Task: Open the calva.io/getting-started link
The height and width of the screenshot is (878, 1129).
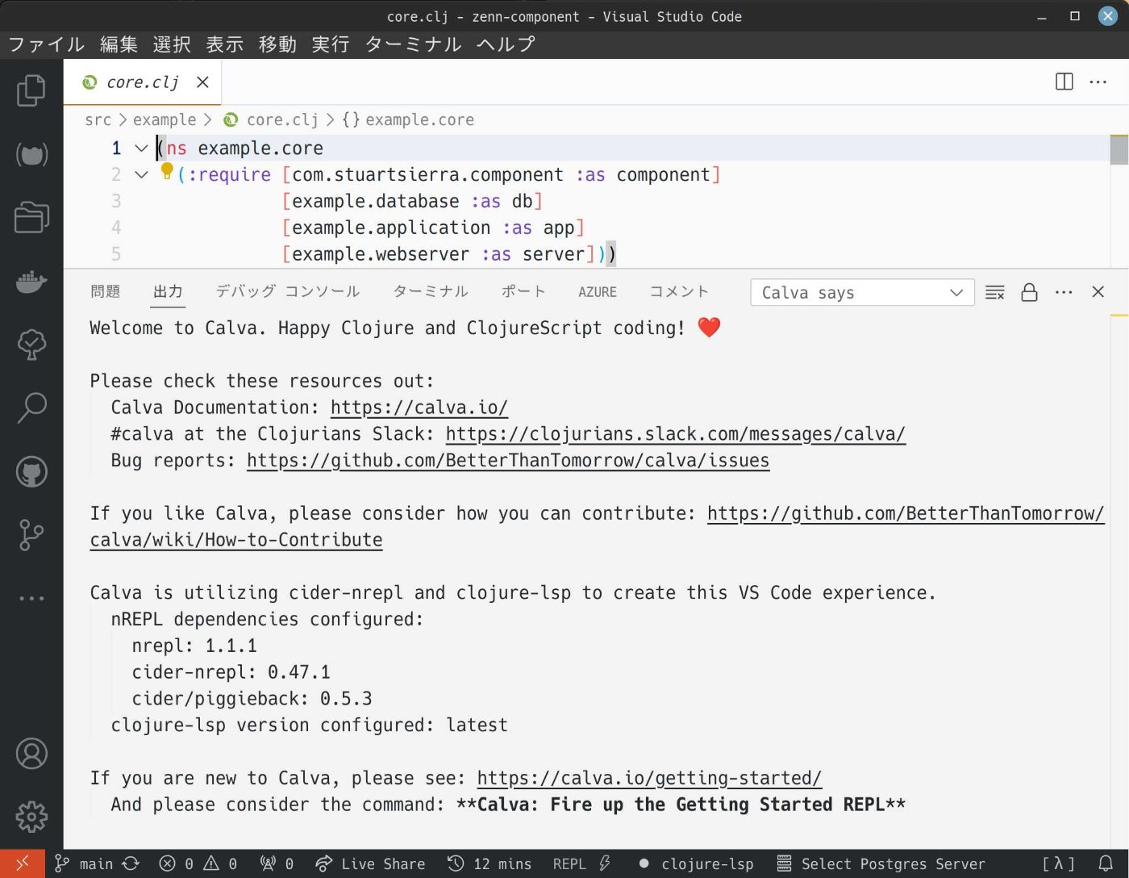Action: click(x=649, y=779)
